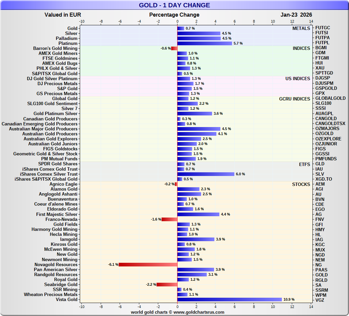Click the Franco-Nevada negative bar
Viewport: 349px width, 316px height.
click(x=169, y=219)
